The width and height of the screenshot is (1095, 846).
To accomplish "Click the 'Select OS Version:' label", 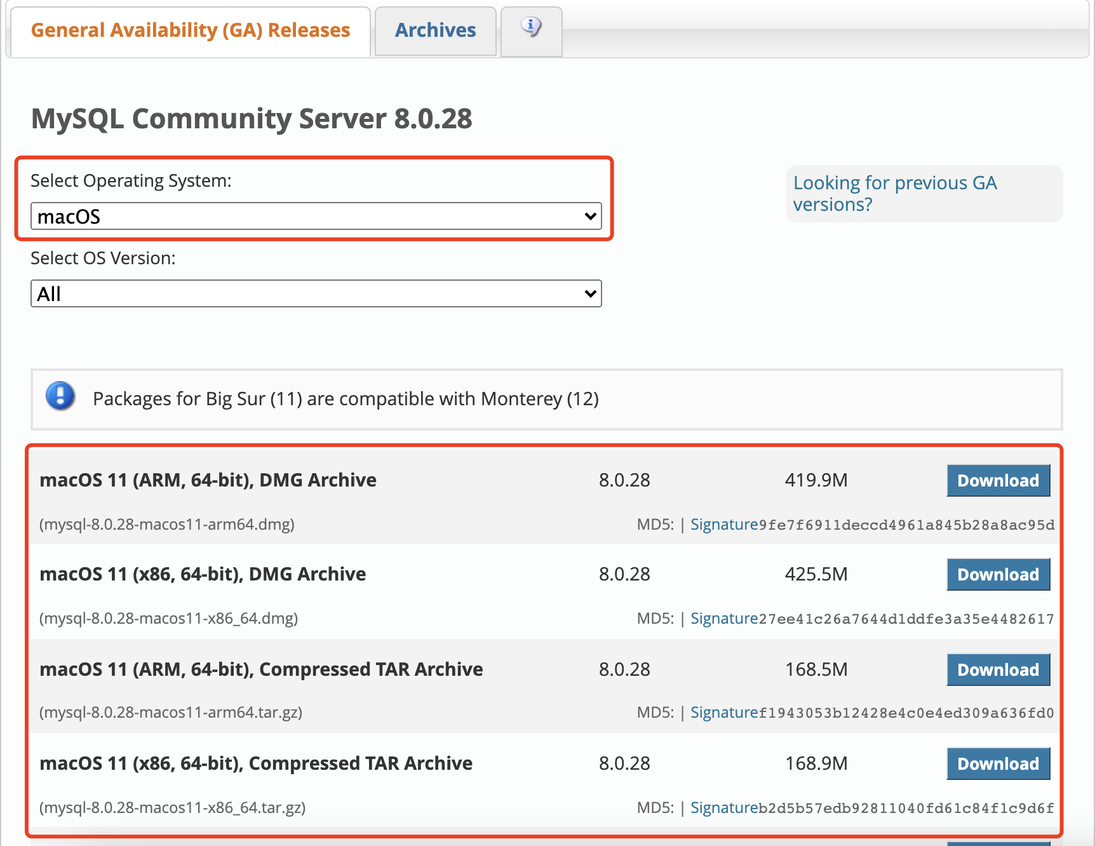I will pos(103,258).
